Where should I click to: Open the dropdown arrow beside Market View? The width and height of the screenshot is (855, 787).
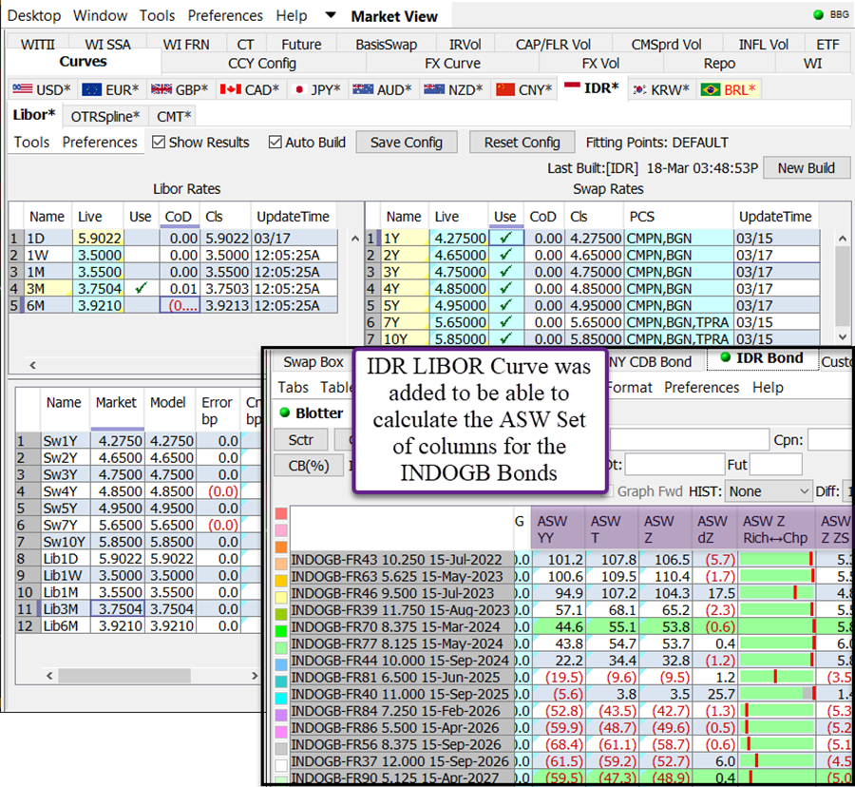[331, 14]
